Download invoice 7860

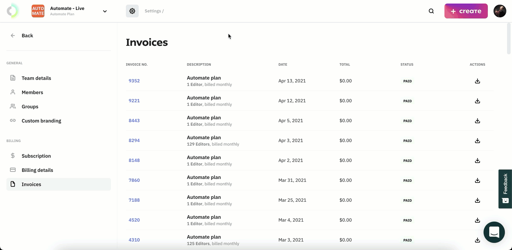pyautogui.click(x=478, y=180)
